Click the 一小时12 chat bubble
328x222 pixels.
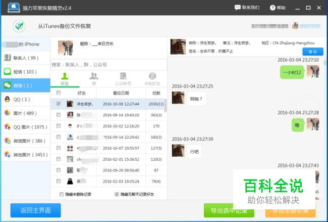pyautogui.click(x=292, y=72)
